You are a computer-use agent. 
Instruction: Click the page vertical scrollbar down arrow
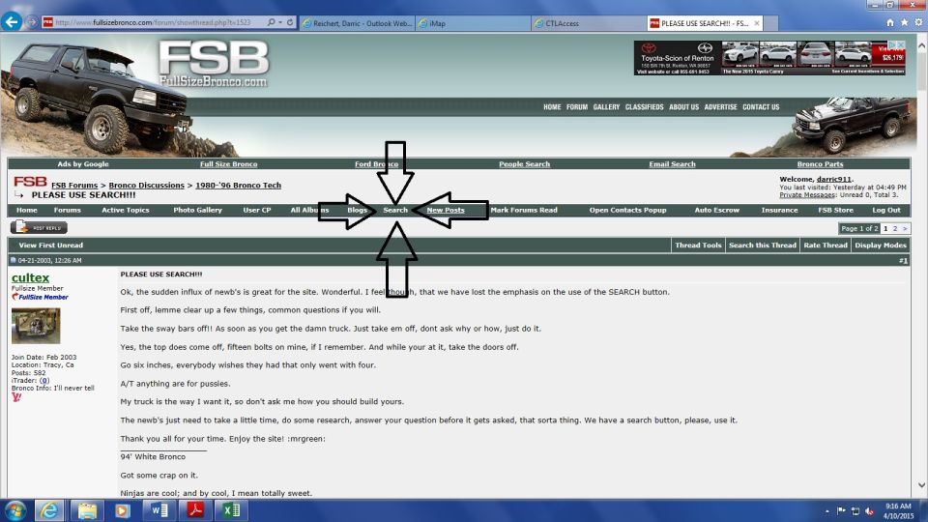pos(921,485)
